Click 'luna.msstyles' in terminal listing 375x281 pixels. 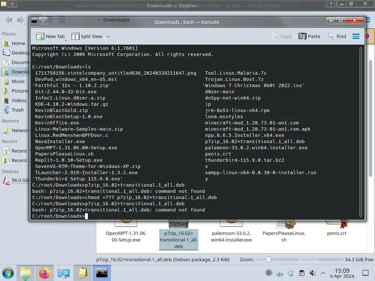224,116
